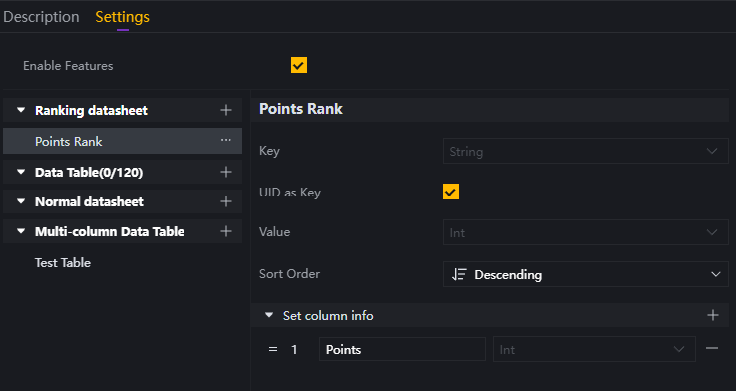Add a new Normal datasheet

pyautogui.click(x=226, y=201)
